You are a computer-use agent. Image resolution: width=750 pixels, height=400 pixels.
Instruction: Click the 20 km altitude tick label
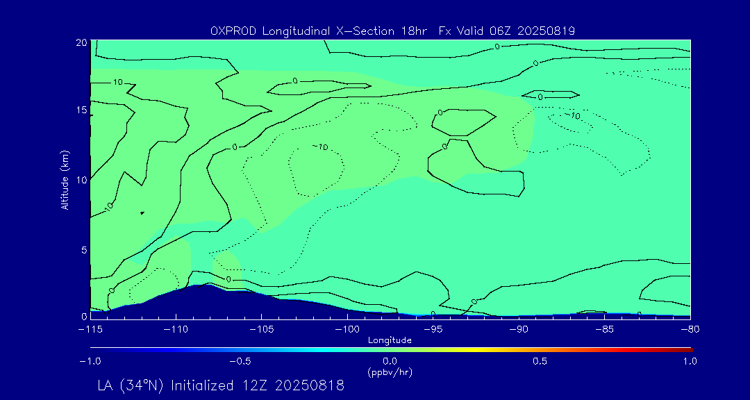click(80, 42)
